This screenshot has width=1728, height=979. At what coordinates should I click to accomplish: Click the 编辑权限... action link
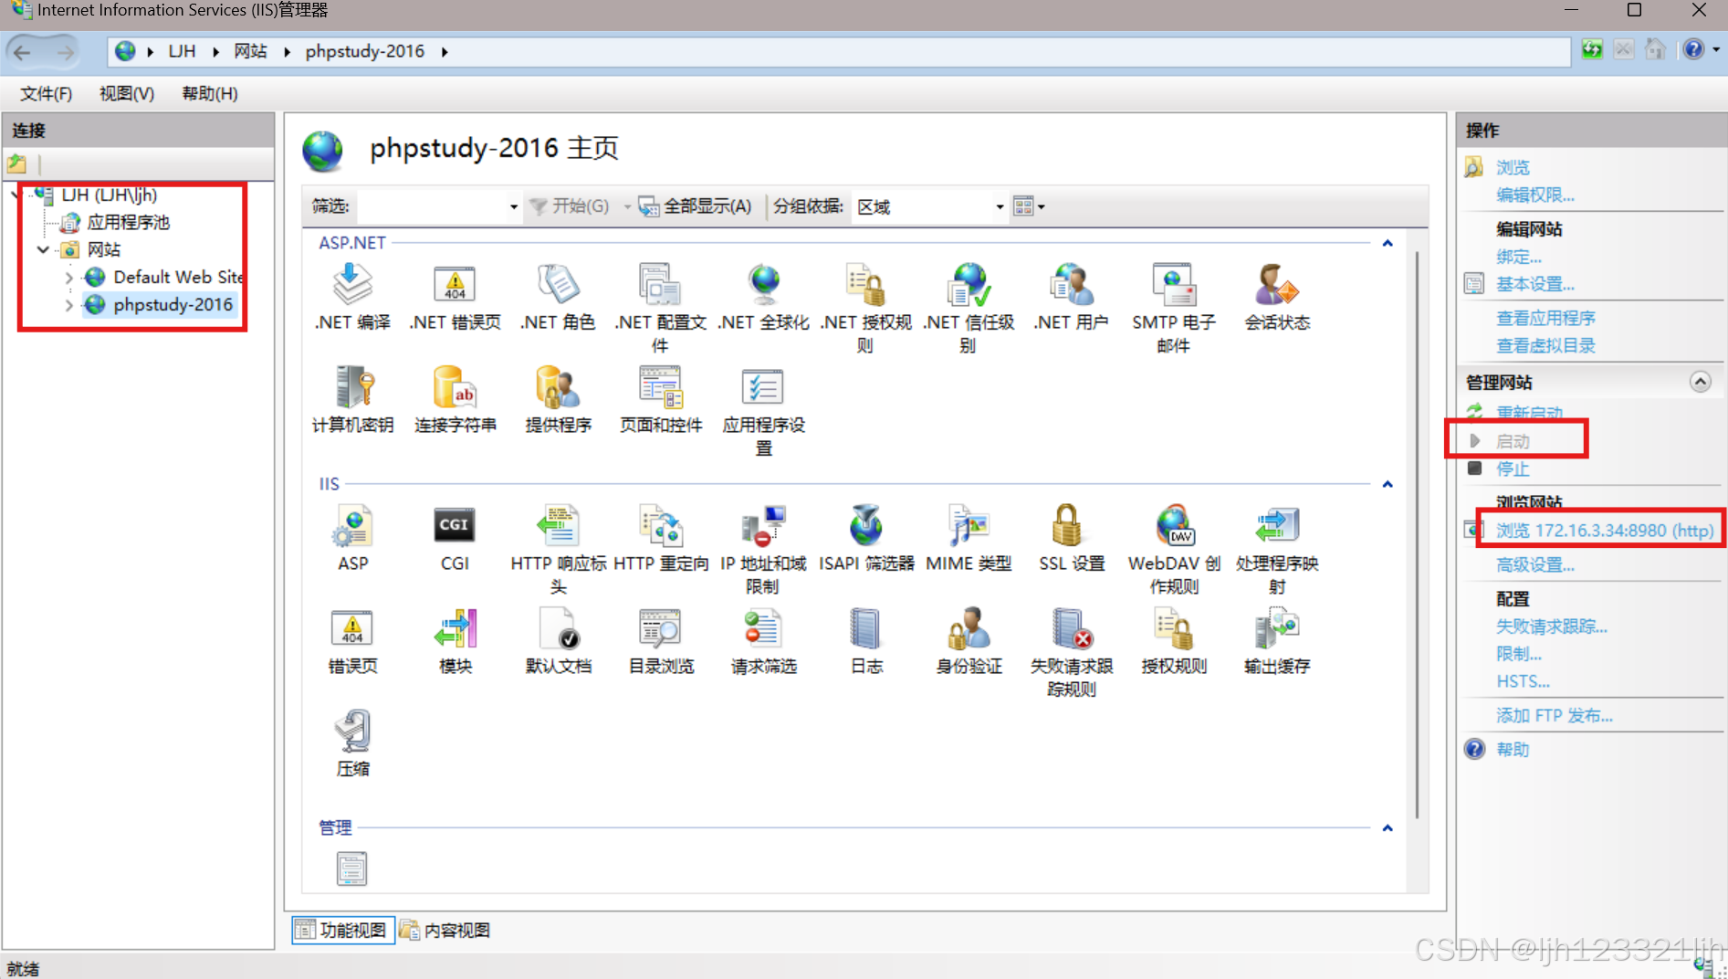[x=1534, y=195]
